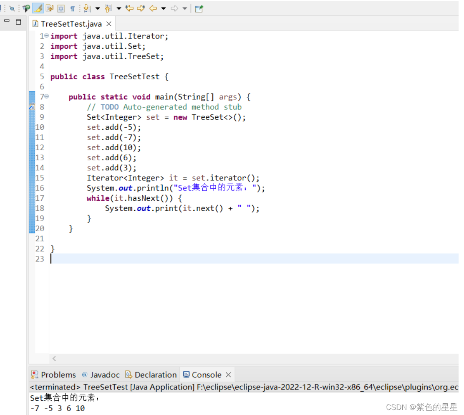Open the Problems view tab
464x415 pixels.
click(53, 375)
